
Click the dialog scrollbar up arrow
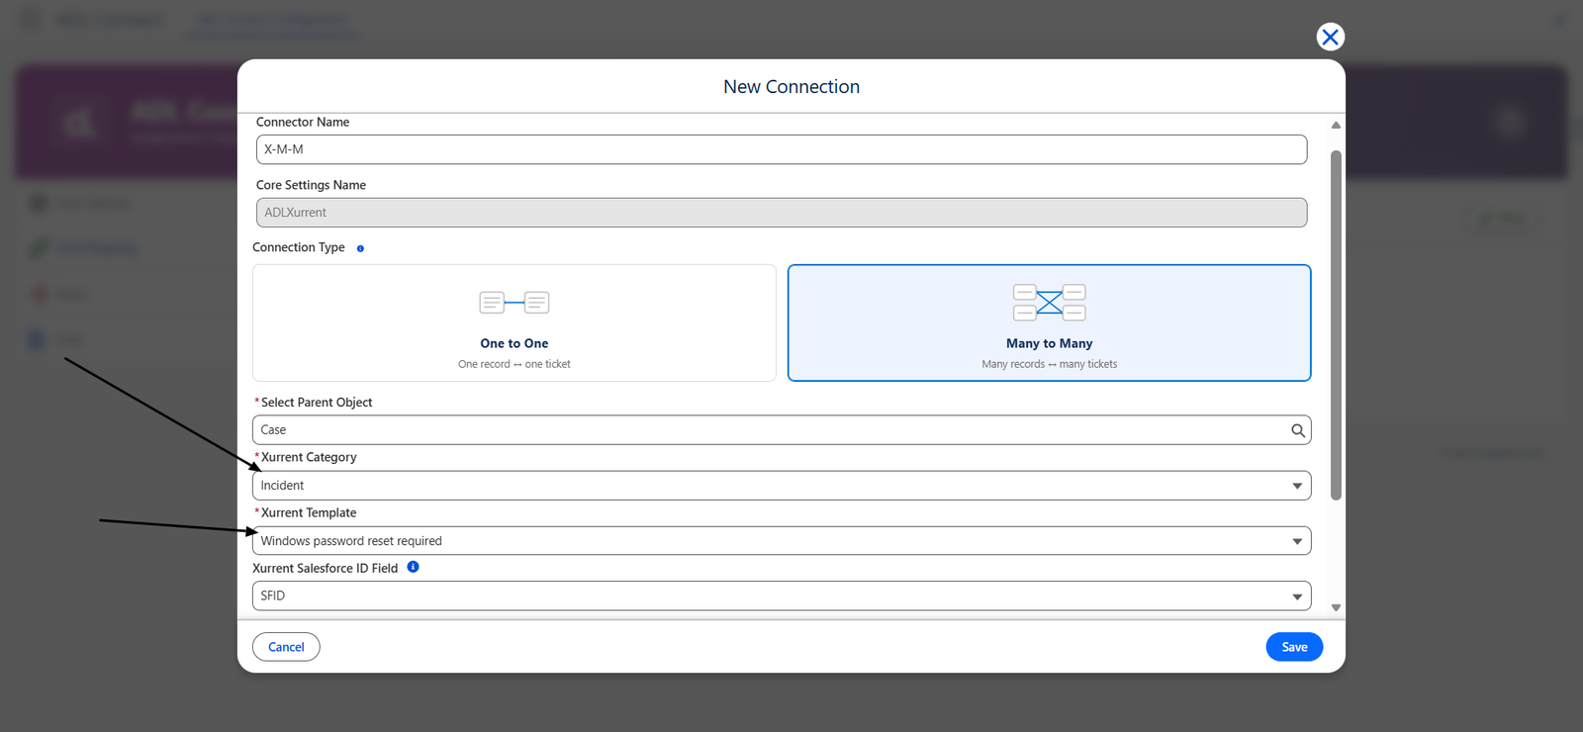1336,125
